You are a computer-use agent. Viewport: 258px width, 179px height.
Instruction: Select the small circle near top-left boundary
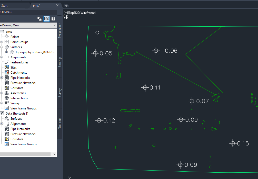point(97,33)
